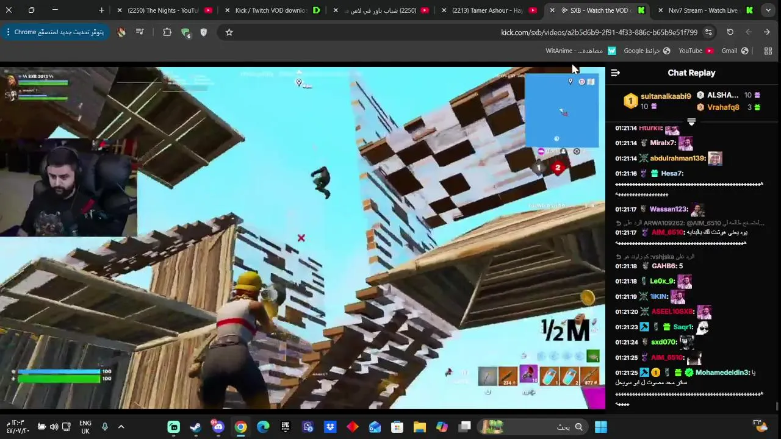The height and width of the screenshot is (439, 781).
Task: Open Vrahafq8 leaderboard entry
Action: 723,107
